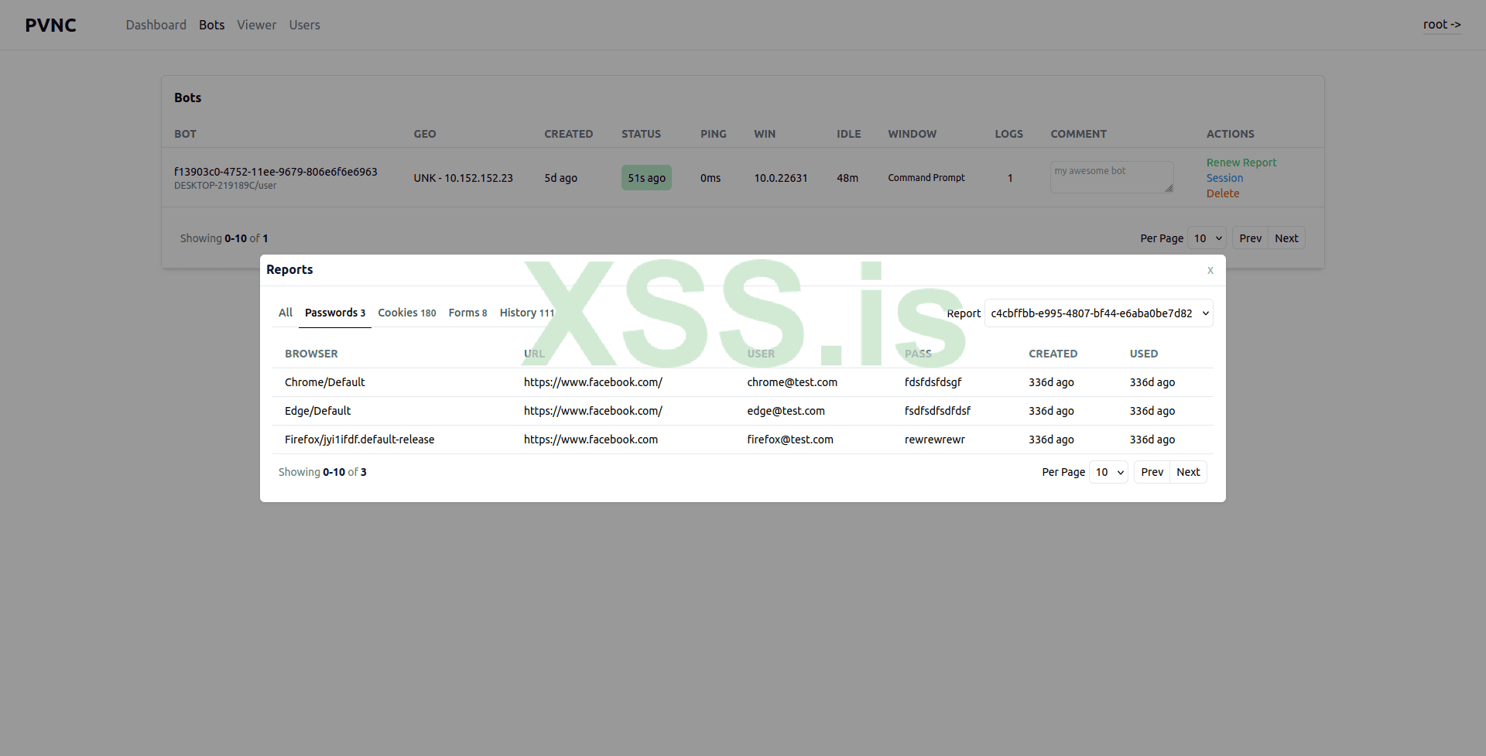This screenshot has height=756, width=1486.
Task: Select the Passwords 3 tab
Action: (x=335, y=313)
